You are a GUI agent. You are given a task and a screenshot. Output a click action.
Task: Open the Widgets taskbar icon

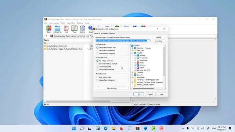(x=98, y=128)
